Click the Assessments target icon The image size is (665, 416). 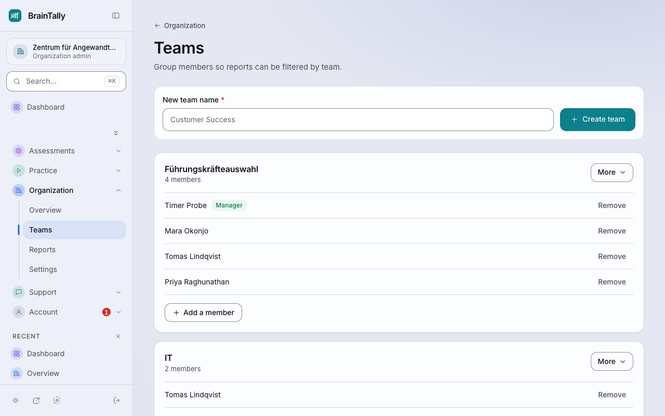click(x=19, y=151)
